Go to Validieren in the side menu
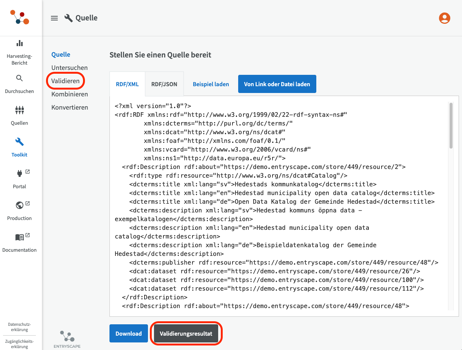 [66, 81]
